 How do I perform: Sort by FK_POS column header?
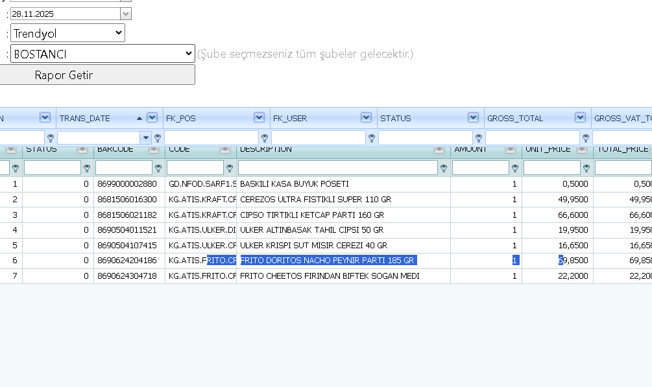[x=180, y=118]
